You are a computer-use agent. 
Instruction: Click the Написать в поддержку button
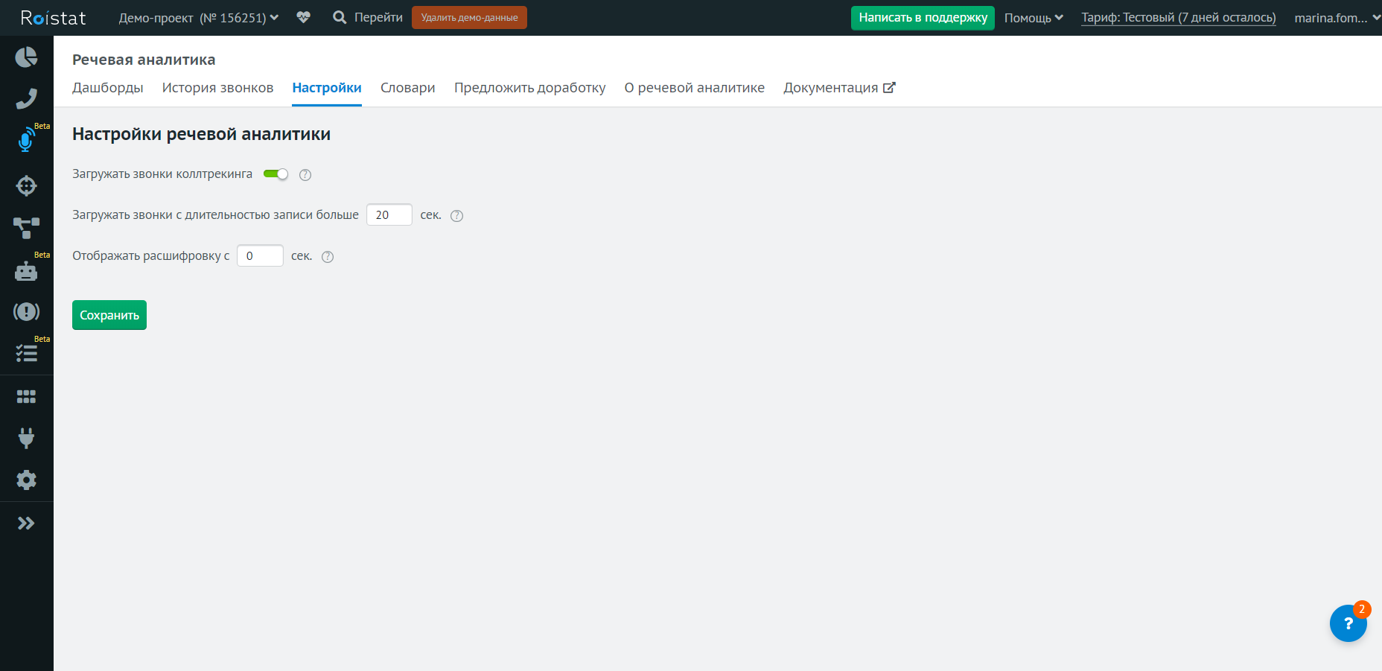pos(923,18)
